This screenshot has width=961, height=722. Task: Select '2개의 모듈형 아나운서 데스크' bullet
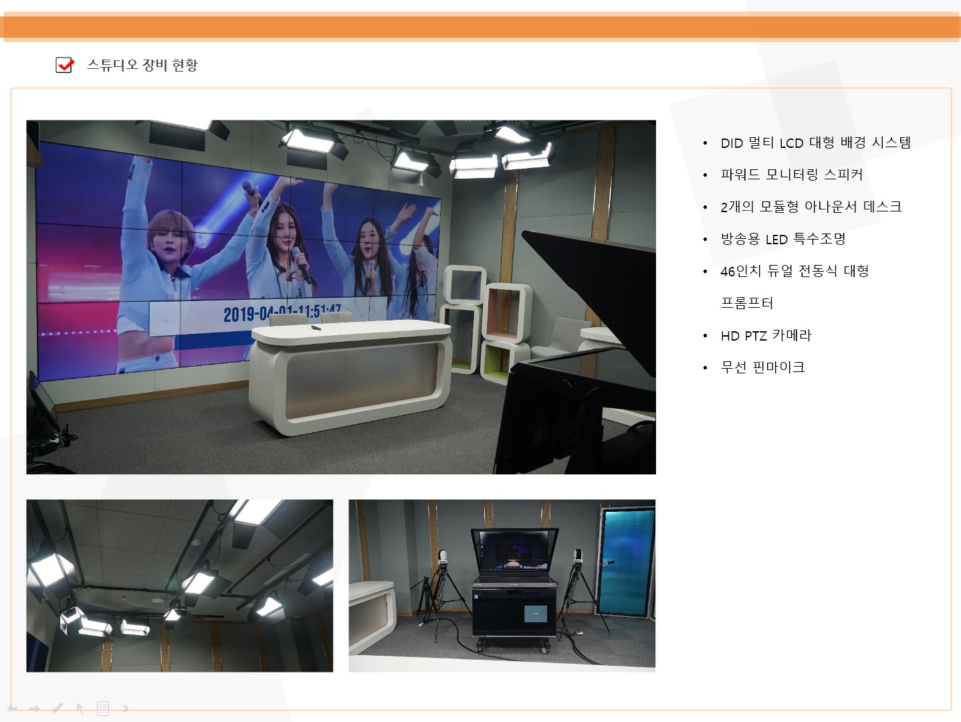coord(811,207)
